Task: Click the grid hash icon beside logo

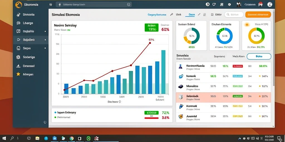Action: (51, 5)
